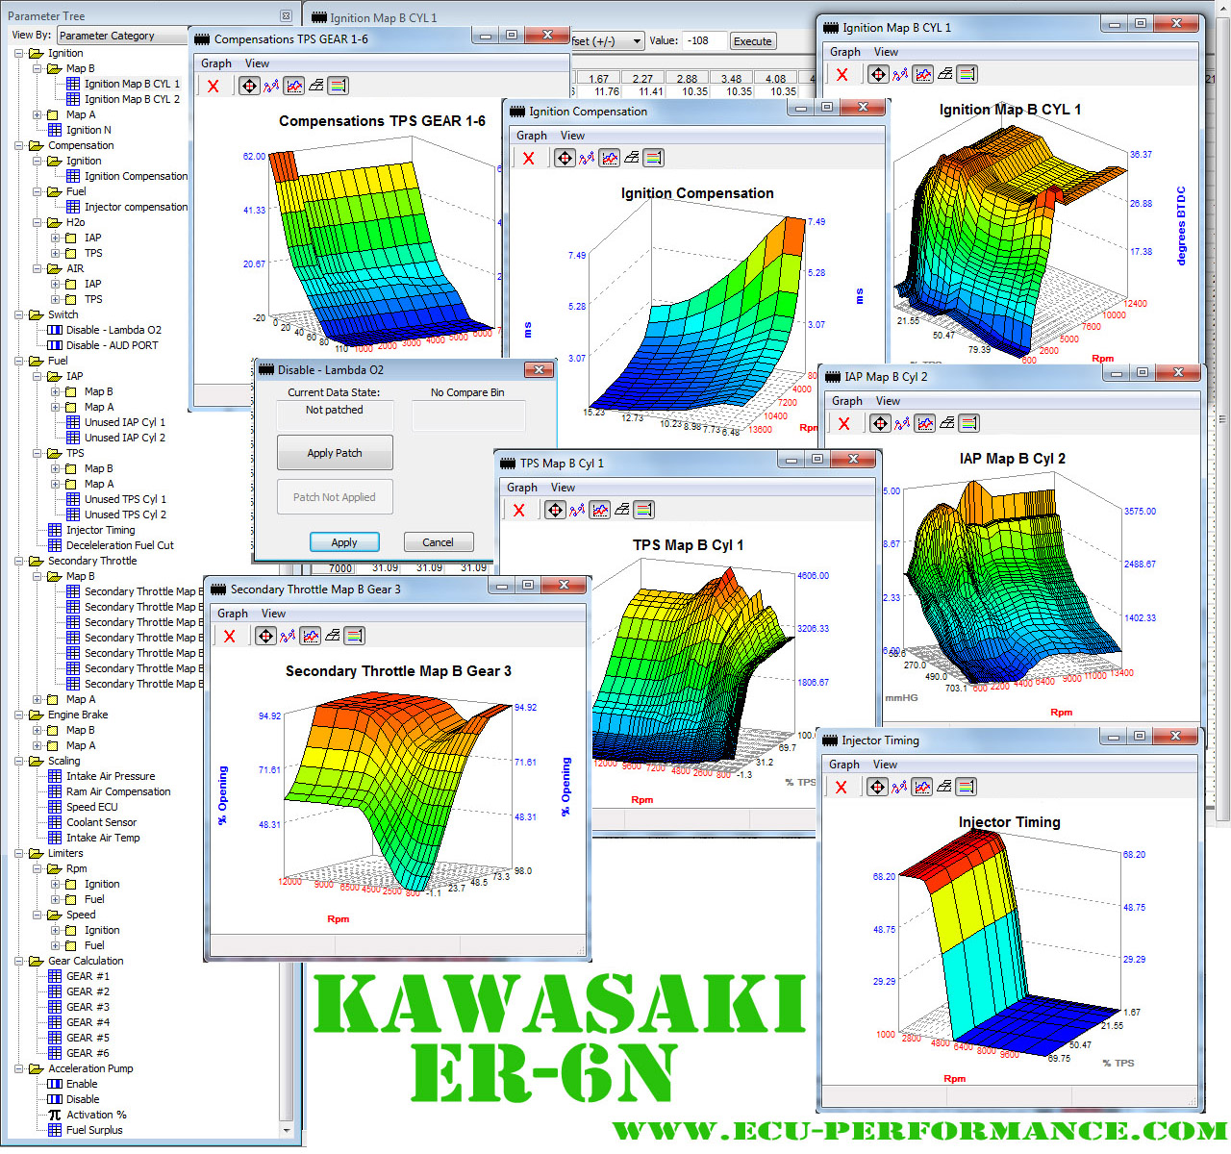Screen dimensions: 1231x1154
Task: Select Disable - Lambda O2 in the tree
Action: click(x=113, y=330)
